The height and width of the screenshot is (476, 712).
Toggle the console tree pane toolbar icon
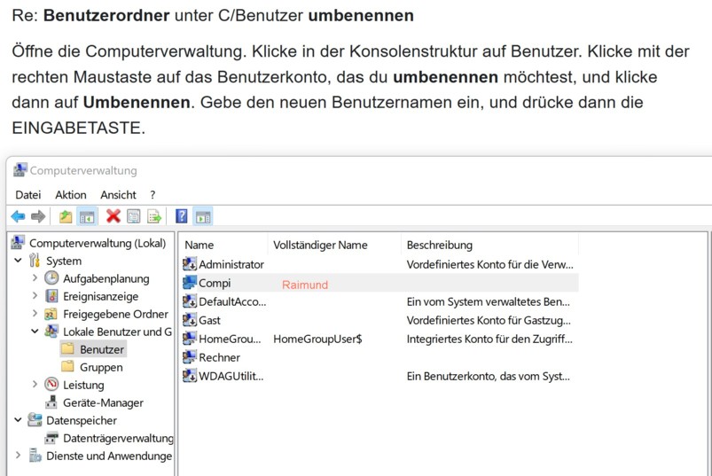coord(87,216)
